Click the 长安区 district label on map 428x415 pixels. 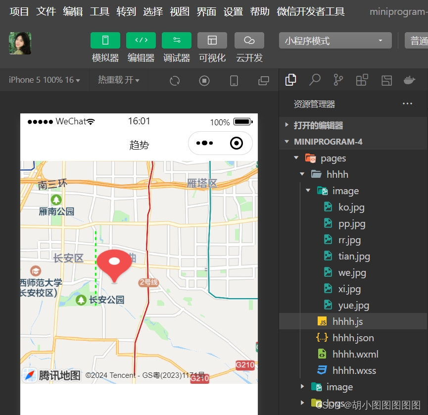pos(68,258)
